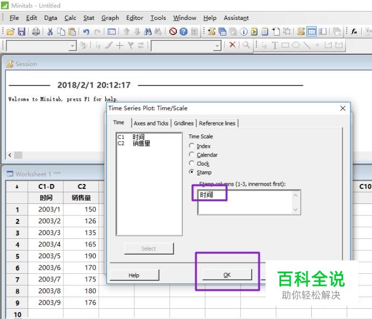Select the rectangle drawing tool

(285, 45)
